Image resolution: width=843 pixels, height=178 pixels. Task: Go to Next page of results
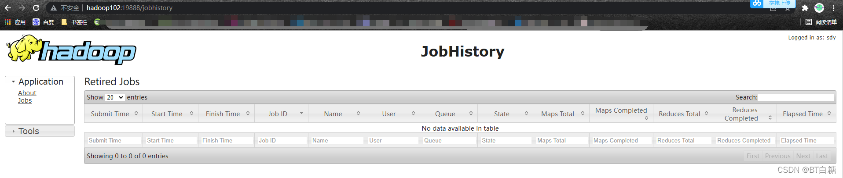(803, 156)
